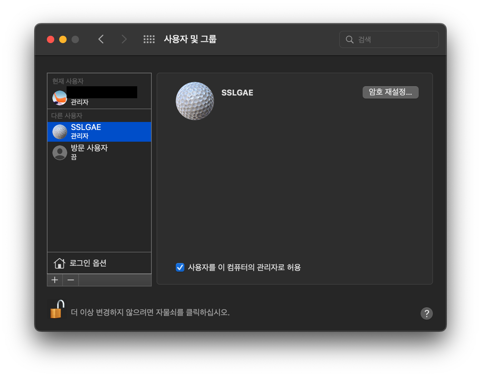Go forward with the right chevron
The image size is (481, 377).
124,39
